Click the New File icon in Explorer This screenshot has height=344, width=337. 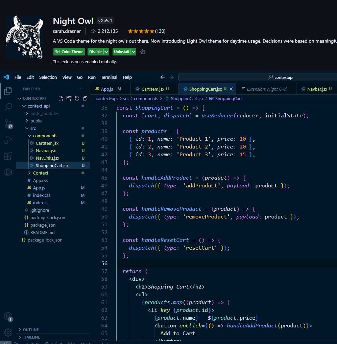[x=61, y=98]
